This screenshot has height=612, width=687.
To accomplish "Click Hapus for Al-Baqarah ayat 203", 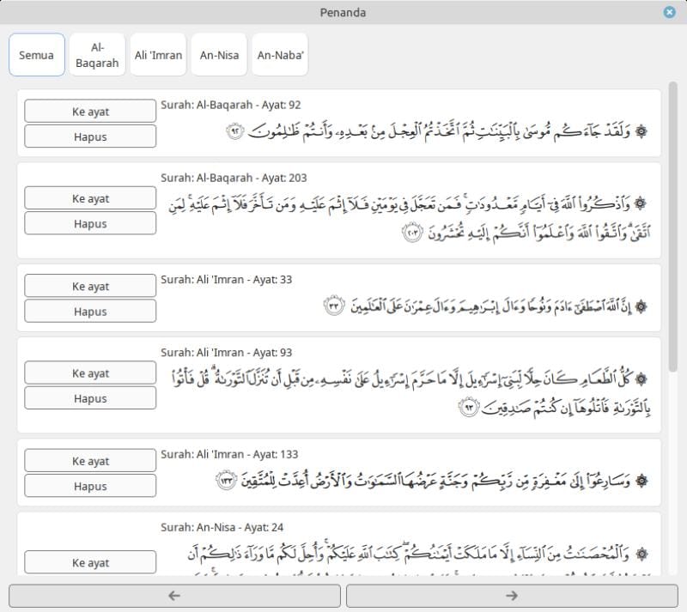I will click(90, 223).
